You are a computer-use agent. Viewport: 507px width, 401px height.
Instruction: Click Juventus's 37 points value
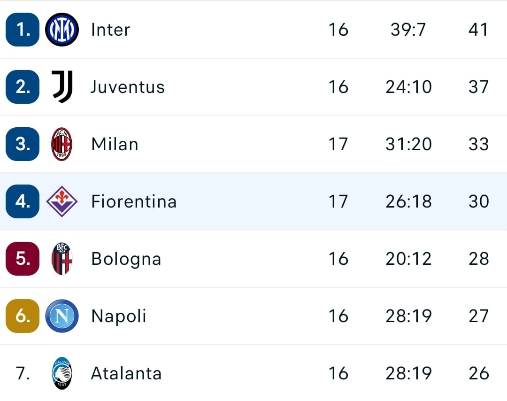click(x=478, y=87)
